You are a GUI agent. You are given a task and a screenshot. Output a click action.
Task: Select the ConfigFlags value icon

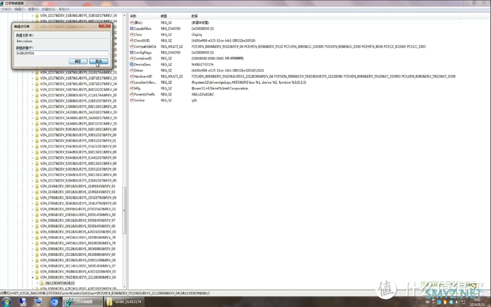pos(132,52)
